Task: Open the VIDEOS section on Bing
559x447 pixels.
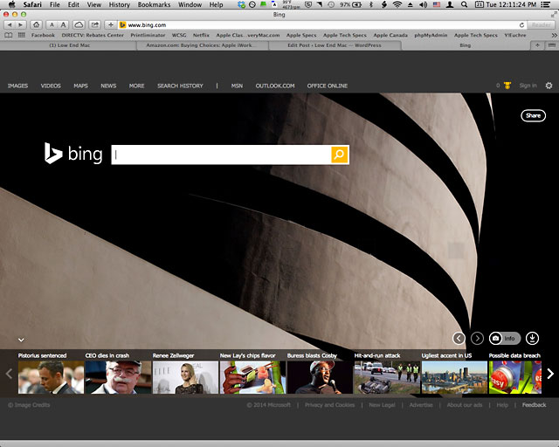Action: 51,86
